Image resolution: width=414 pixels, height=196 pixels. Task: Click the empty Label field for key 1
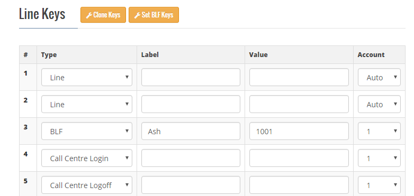191,77
